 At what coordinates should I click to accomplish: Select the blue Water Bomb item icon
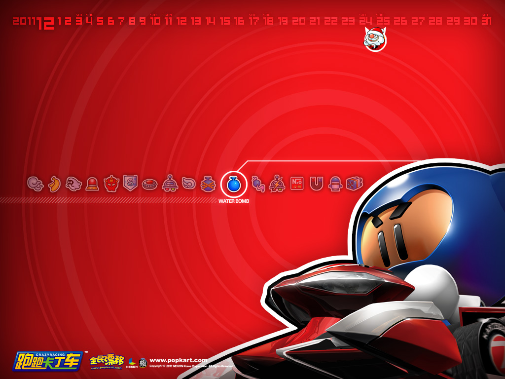click(x=234, y=184)
